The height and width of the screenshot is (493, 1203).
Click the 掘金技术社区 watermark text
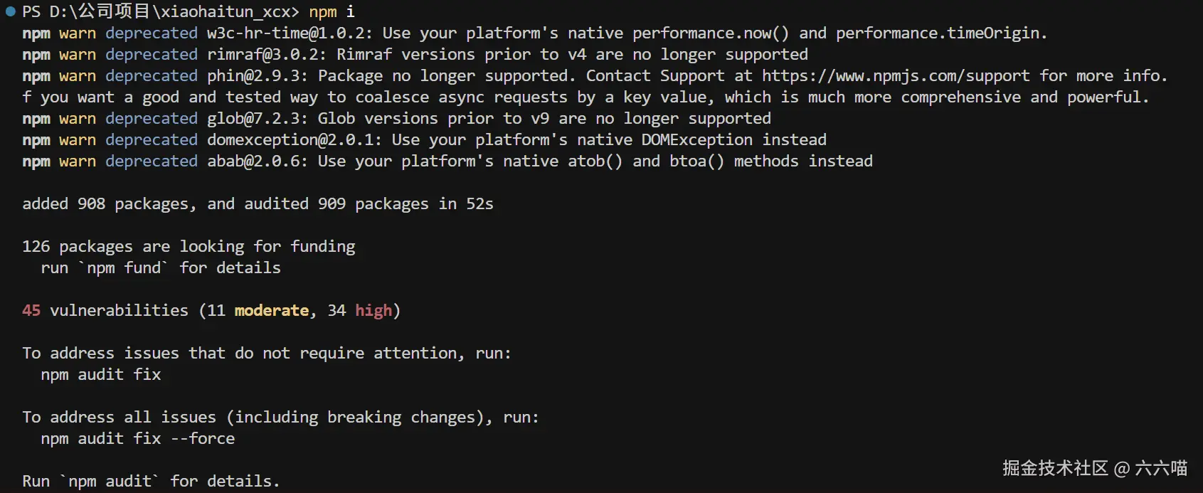coord(1055,468)
